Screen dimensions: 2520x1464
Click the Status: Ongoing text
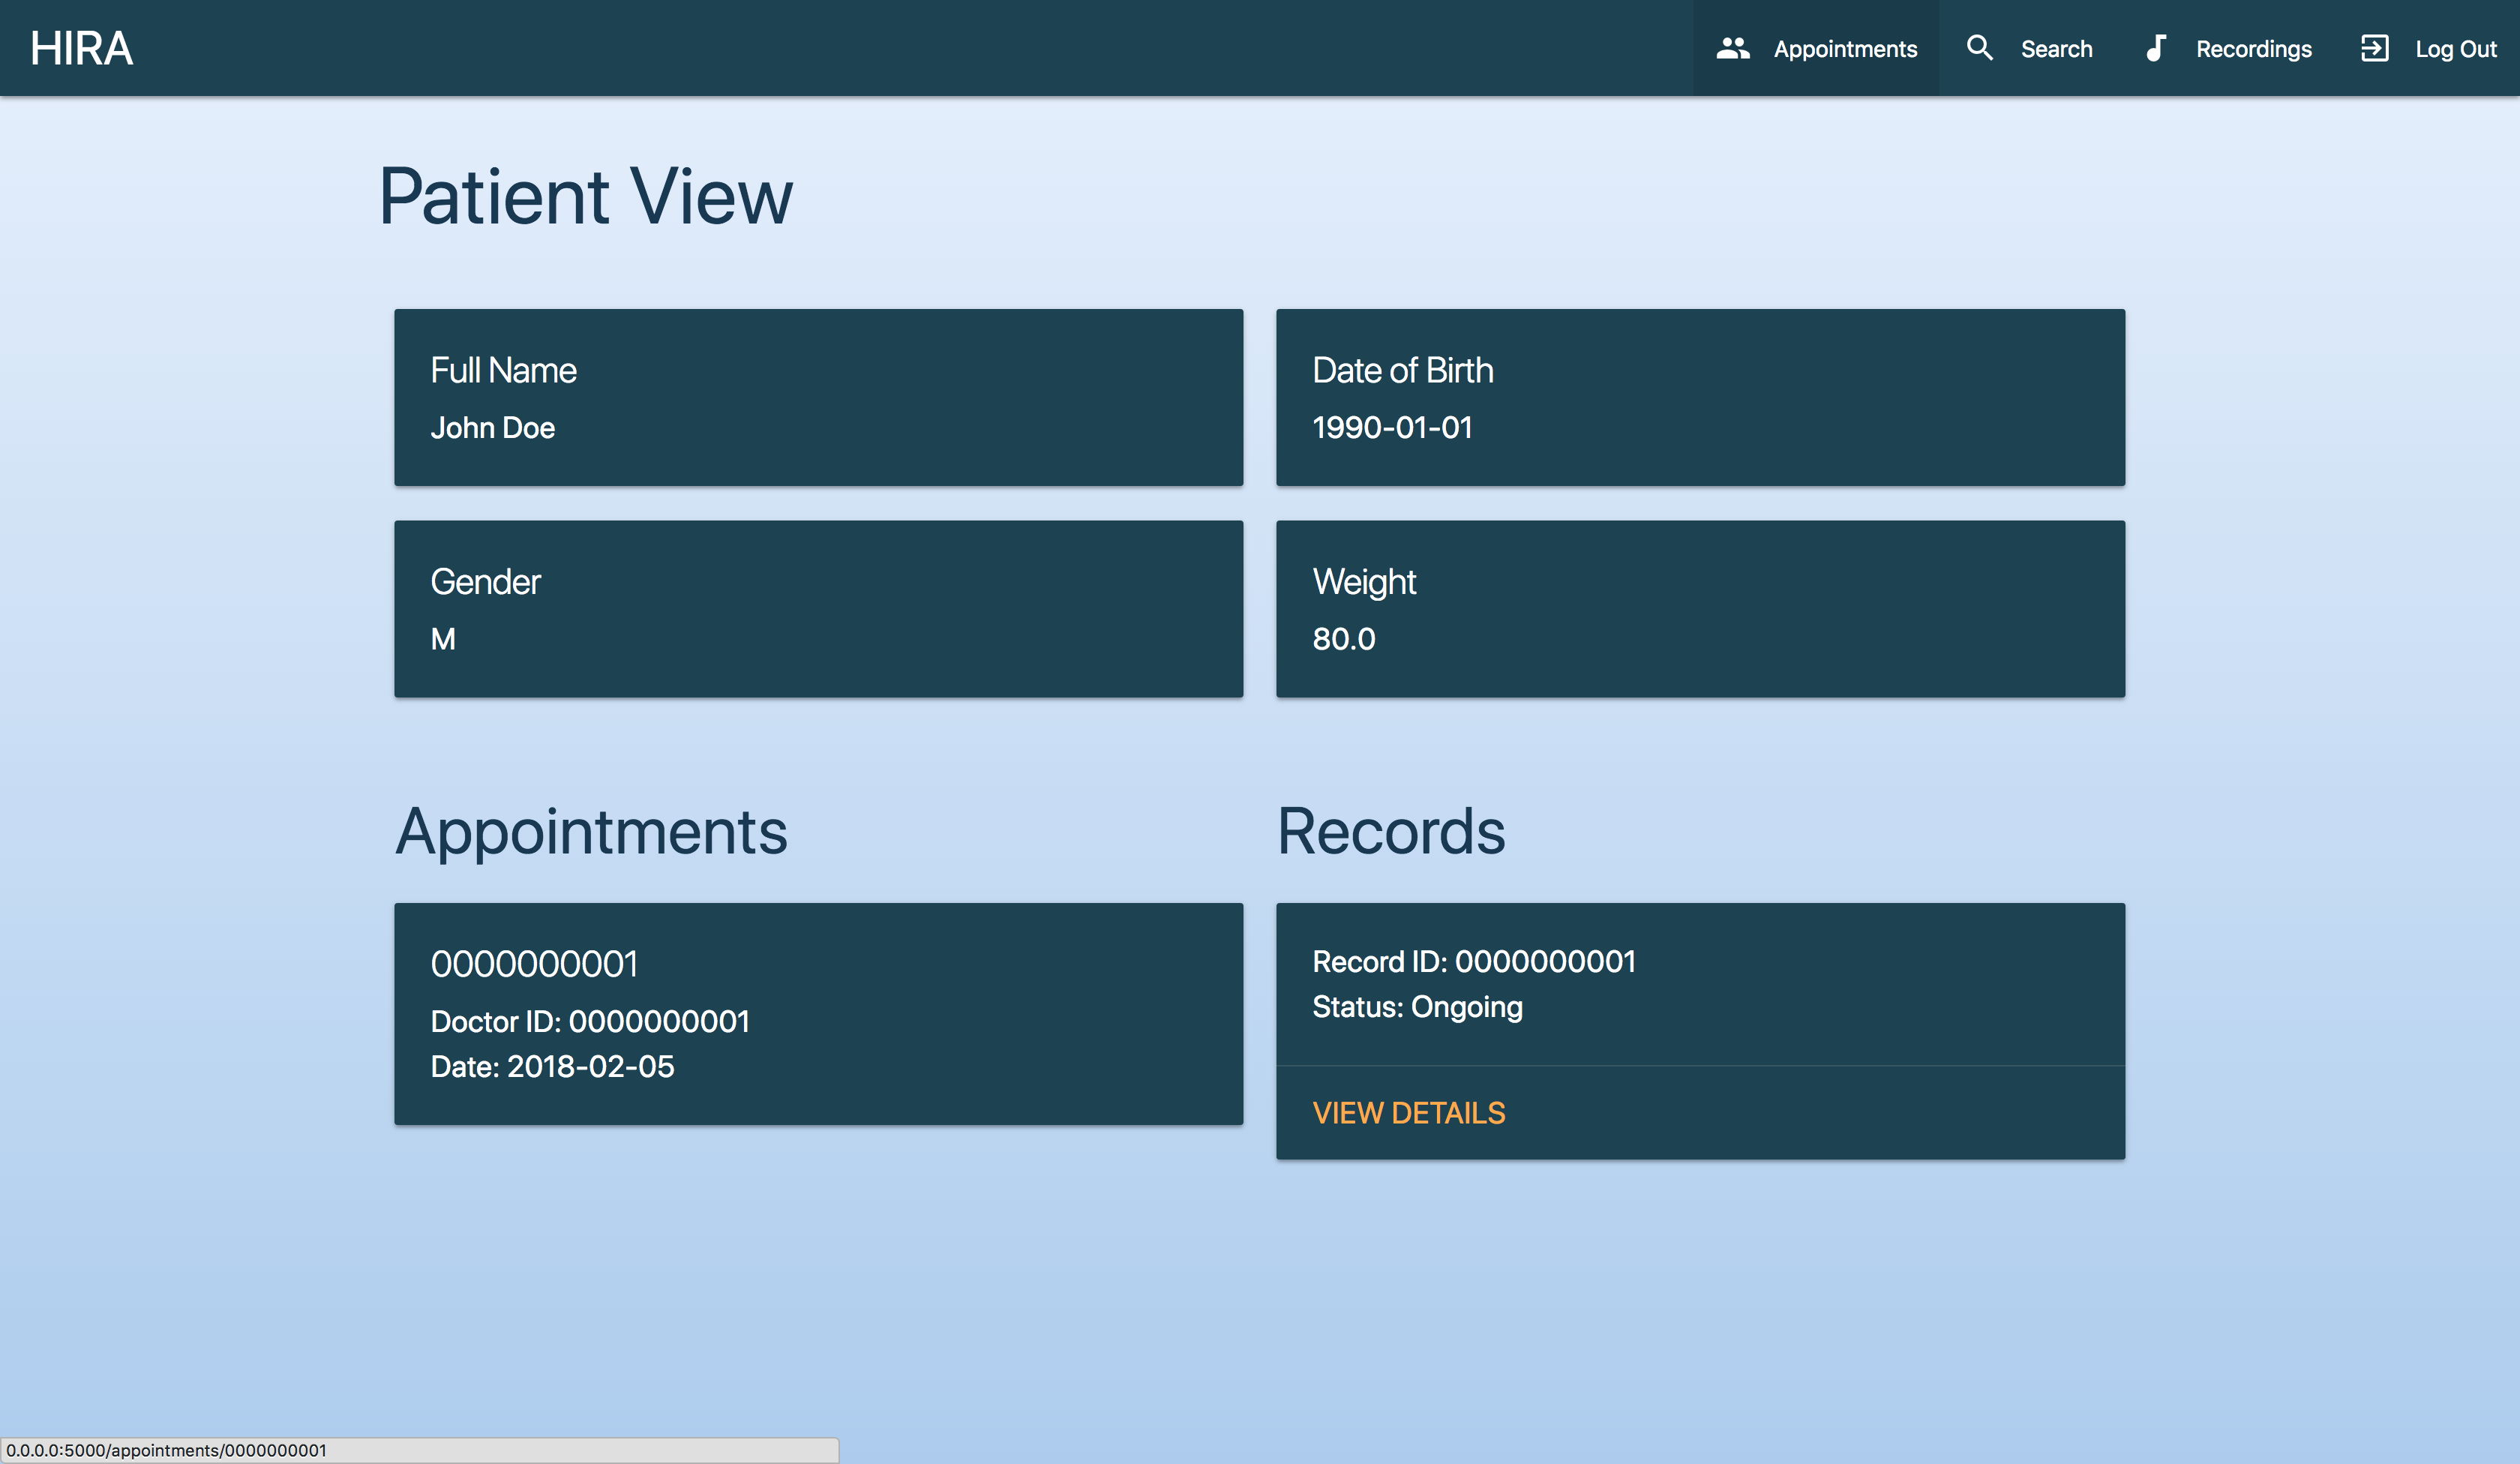pyautogui.click(x=1417, y=1007)
